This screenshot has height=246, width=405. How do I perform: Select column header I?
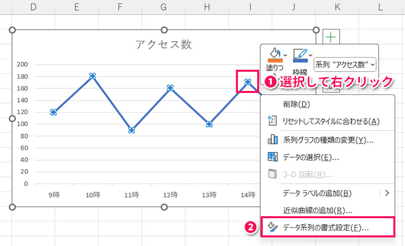(x=250, y=7)
